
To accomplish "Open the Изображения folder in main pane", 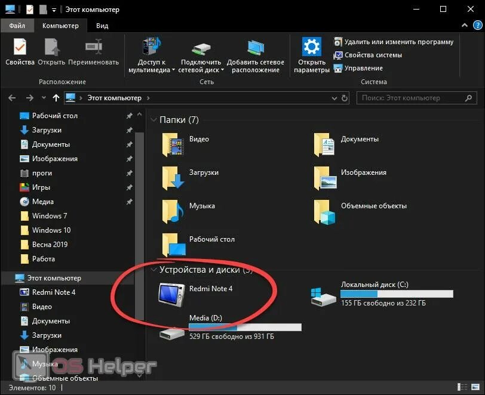I will 325,178.
